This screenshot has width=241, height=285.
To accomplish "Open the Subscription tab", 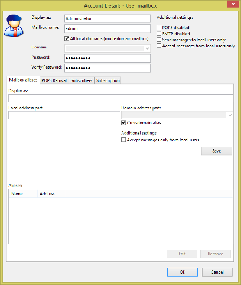I will [108, 80].
